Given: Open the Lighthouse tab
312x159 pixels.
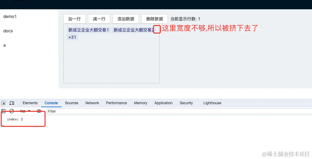Looking at the screenshot, I should (x=212, y=103).
